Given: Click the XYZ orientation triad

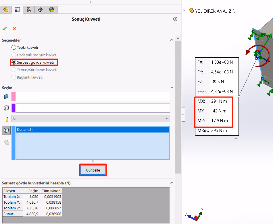Looking at the screenshot, I should tap(194, 215).
